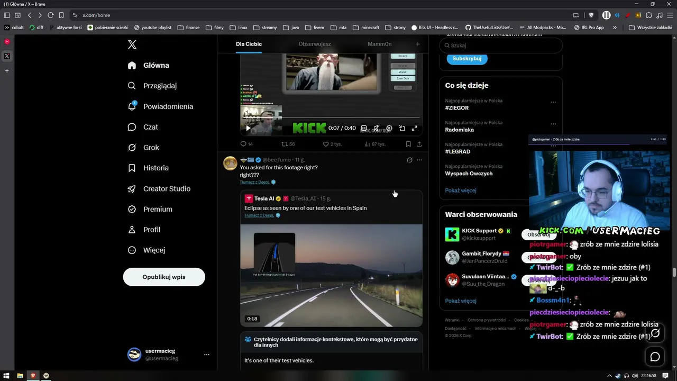Open the Brave main hamburger menu
677x381 pixels.
(670, 15)
